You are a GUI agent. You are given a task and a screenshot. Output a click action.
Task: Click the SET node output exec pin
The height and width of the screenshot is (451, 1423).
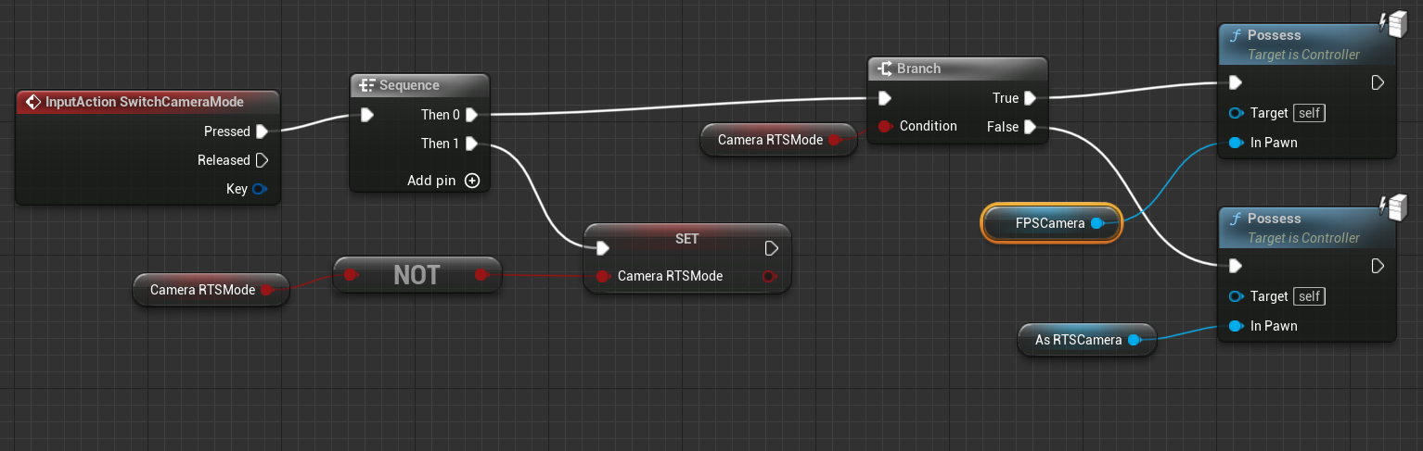771,248
